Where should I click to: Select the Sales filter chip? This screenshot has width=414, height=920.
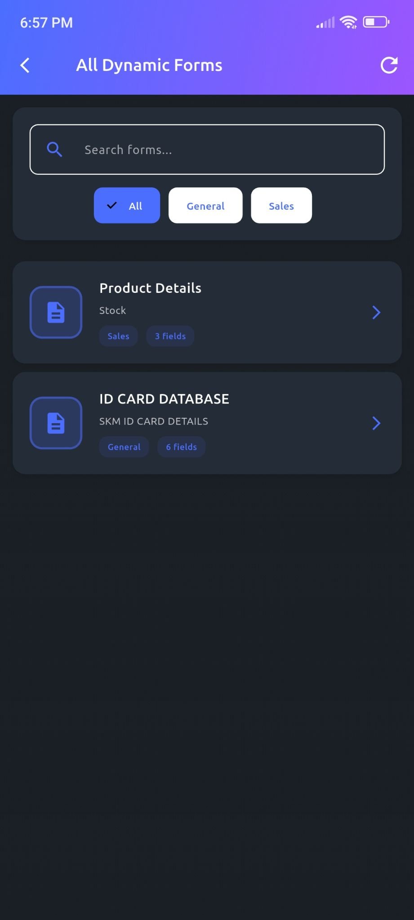tap(281, 205)
